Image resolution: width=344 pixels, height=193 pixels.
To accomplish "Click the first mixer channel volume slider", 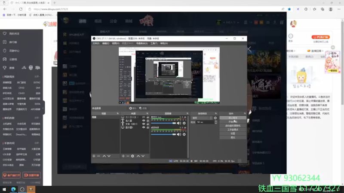I will pos(163,123).
